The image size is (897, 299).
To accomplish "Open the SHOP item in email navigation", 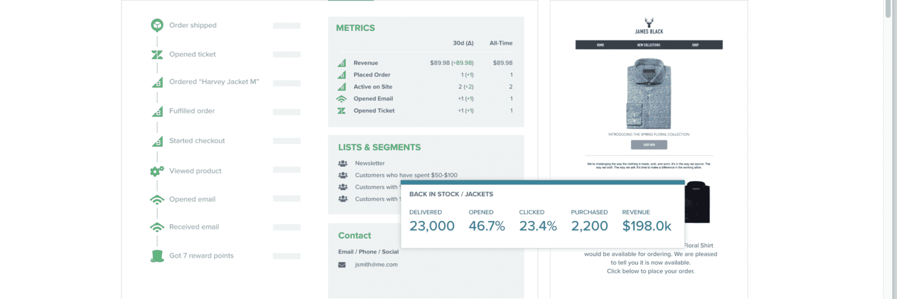I will coord(695,45).
